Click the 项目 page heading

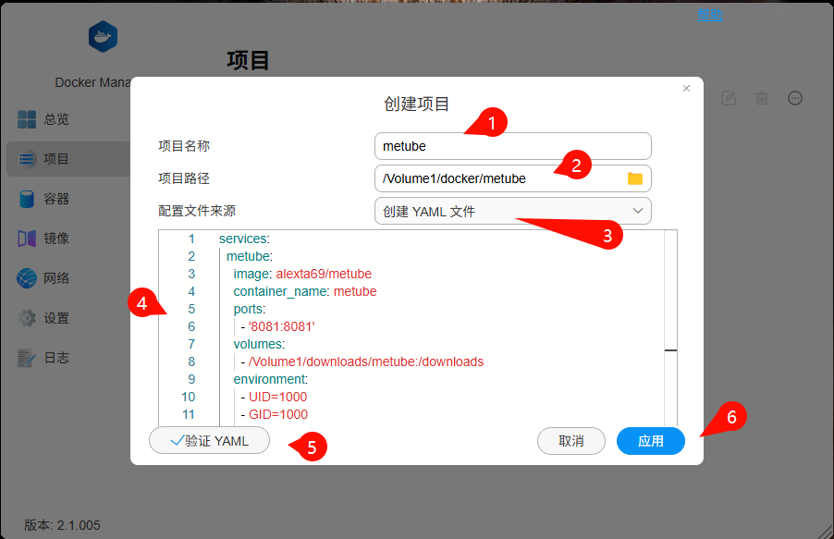(x=248, y=60)
